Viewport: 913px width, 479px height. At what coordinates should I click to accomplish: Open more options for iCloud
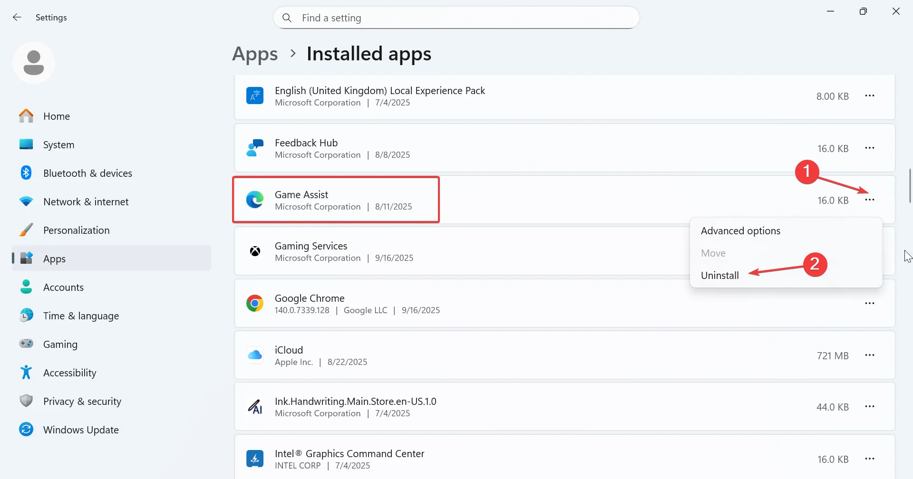[870, 355]
